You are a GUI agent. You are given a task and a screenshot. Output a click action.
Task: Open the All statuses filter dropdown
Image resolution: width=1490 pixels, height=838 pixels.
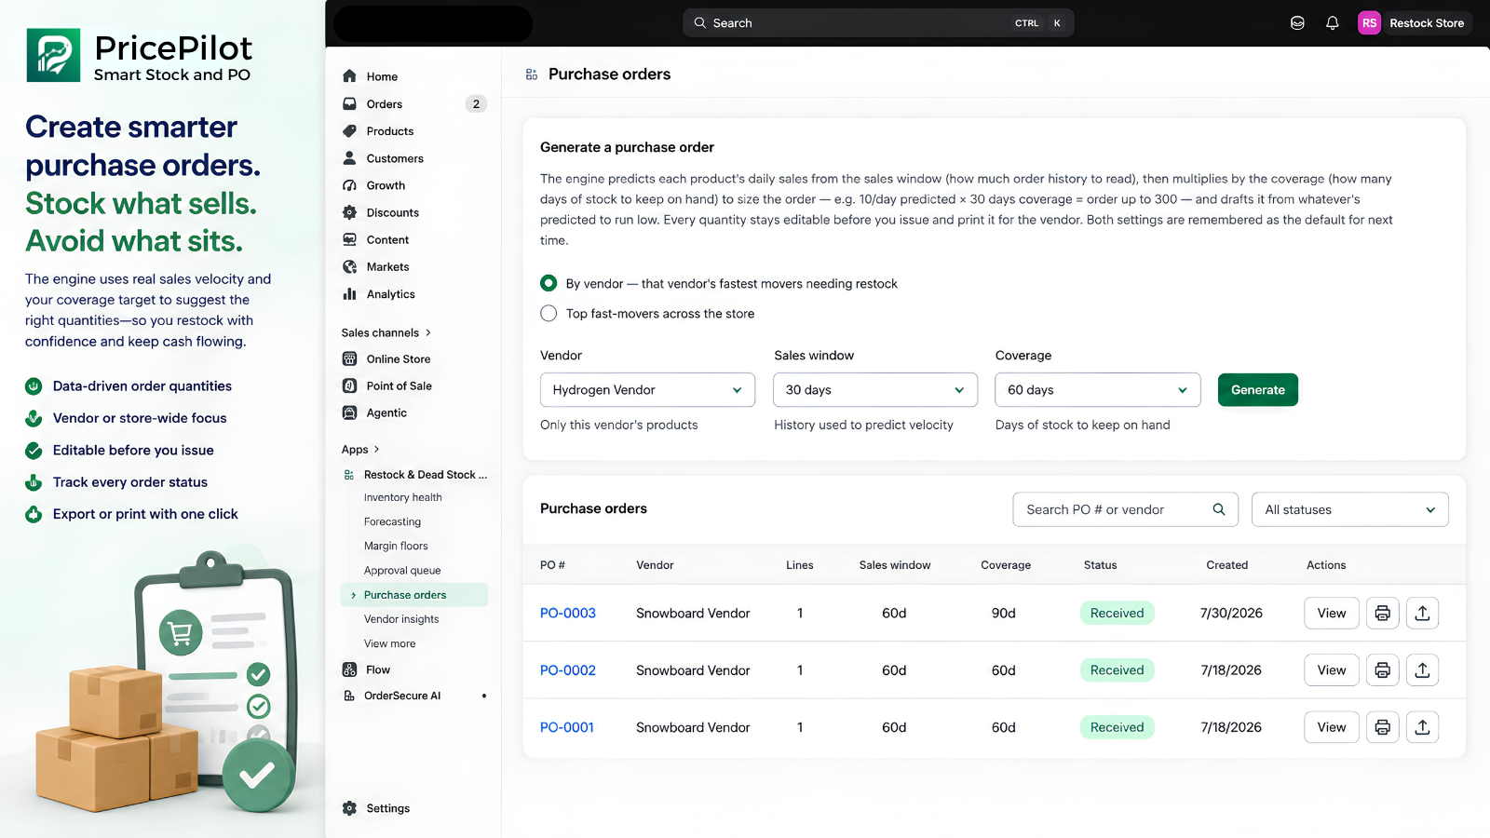coord(1350,509)
